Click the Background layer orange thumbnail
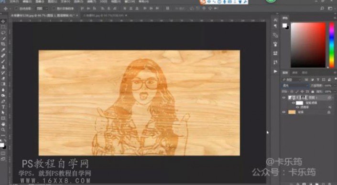The image size is (337, 185). point(292,112)
